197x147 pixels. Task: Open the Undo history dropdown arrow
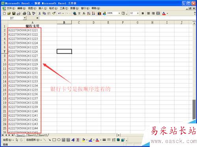pos(63,13)
